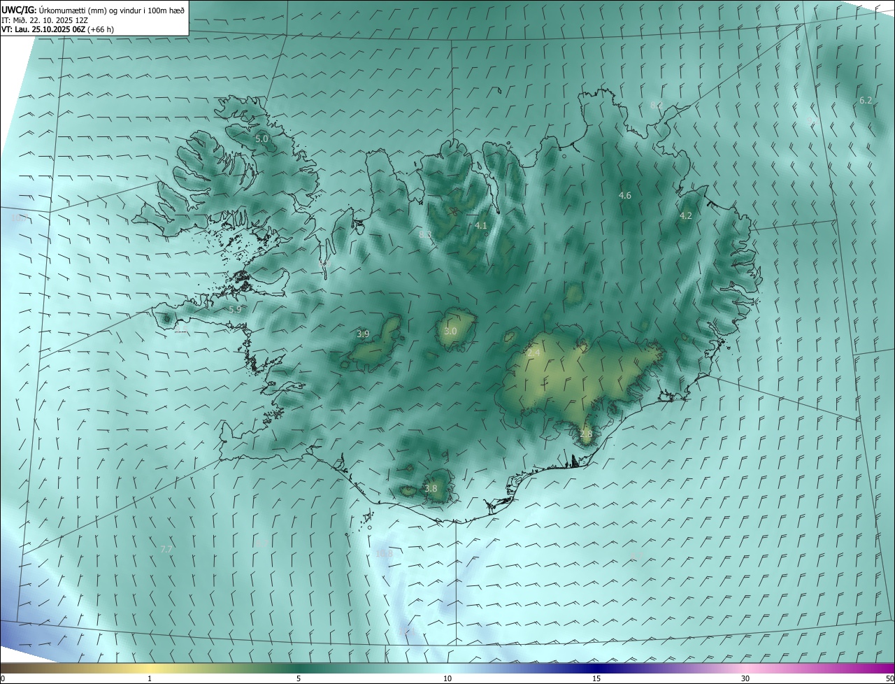Click the 15 tick on the color scale
This screenshot has height=684, width=895.
(x=596, y=679)
